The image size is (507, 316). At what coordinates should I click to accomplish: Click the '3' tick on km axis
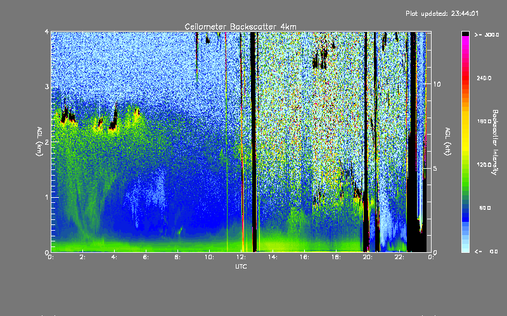47,87
